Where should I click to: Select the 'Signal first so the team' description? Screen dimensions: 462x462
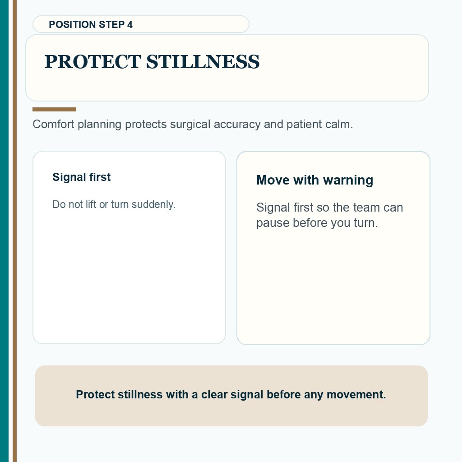click(329, 215)
